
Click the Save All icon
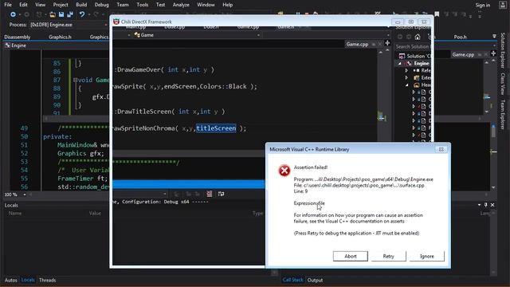69,14
